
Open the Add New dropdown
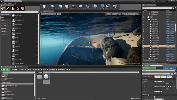(x=5, y=69)
